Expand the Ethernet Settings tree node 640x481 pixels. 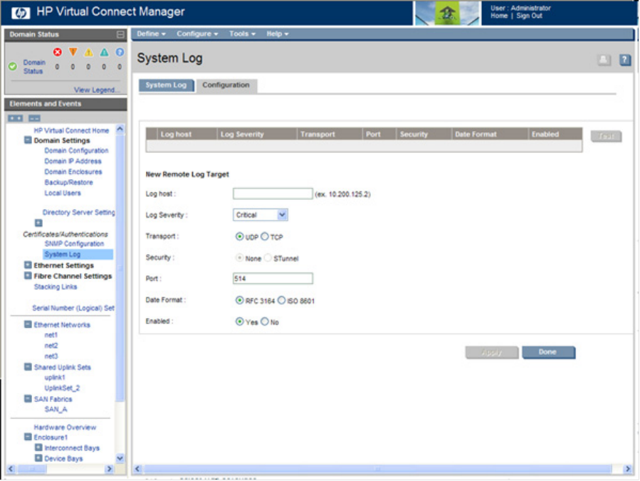coord(28,265)
